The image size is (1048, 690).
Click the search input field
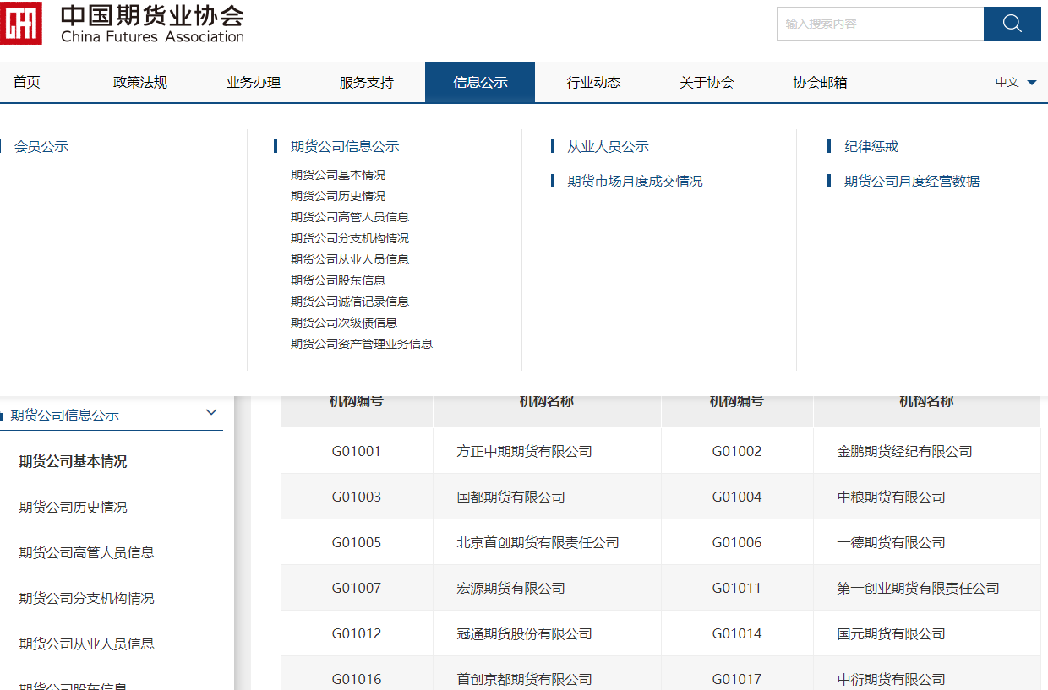click(879, 23)
